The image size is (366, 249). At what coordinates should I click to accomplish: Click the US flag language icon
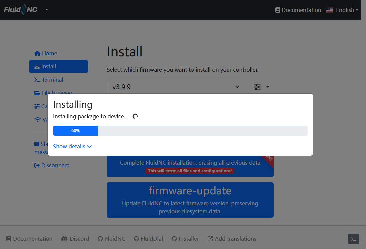coord(330,10)
